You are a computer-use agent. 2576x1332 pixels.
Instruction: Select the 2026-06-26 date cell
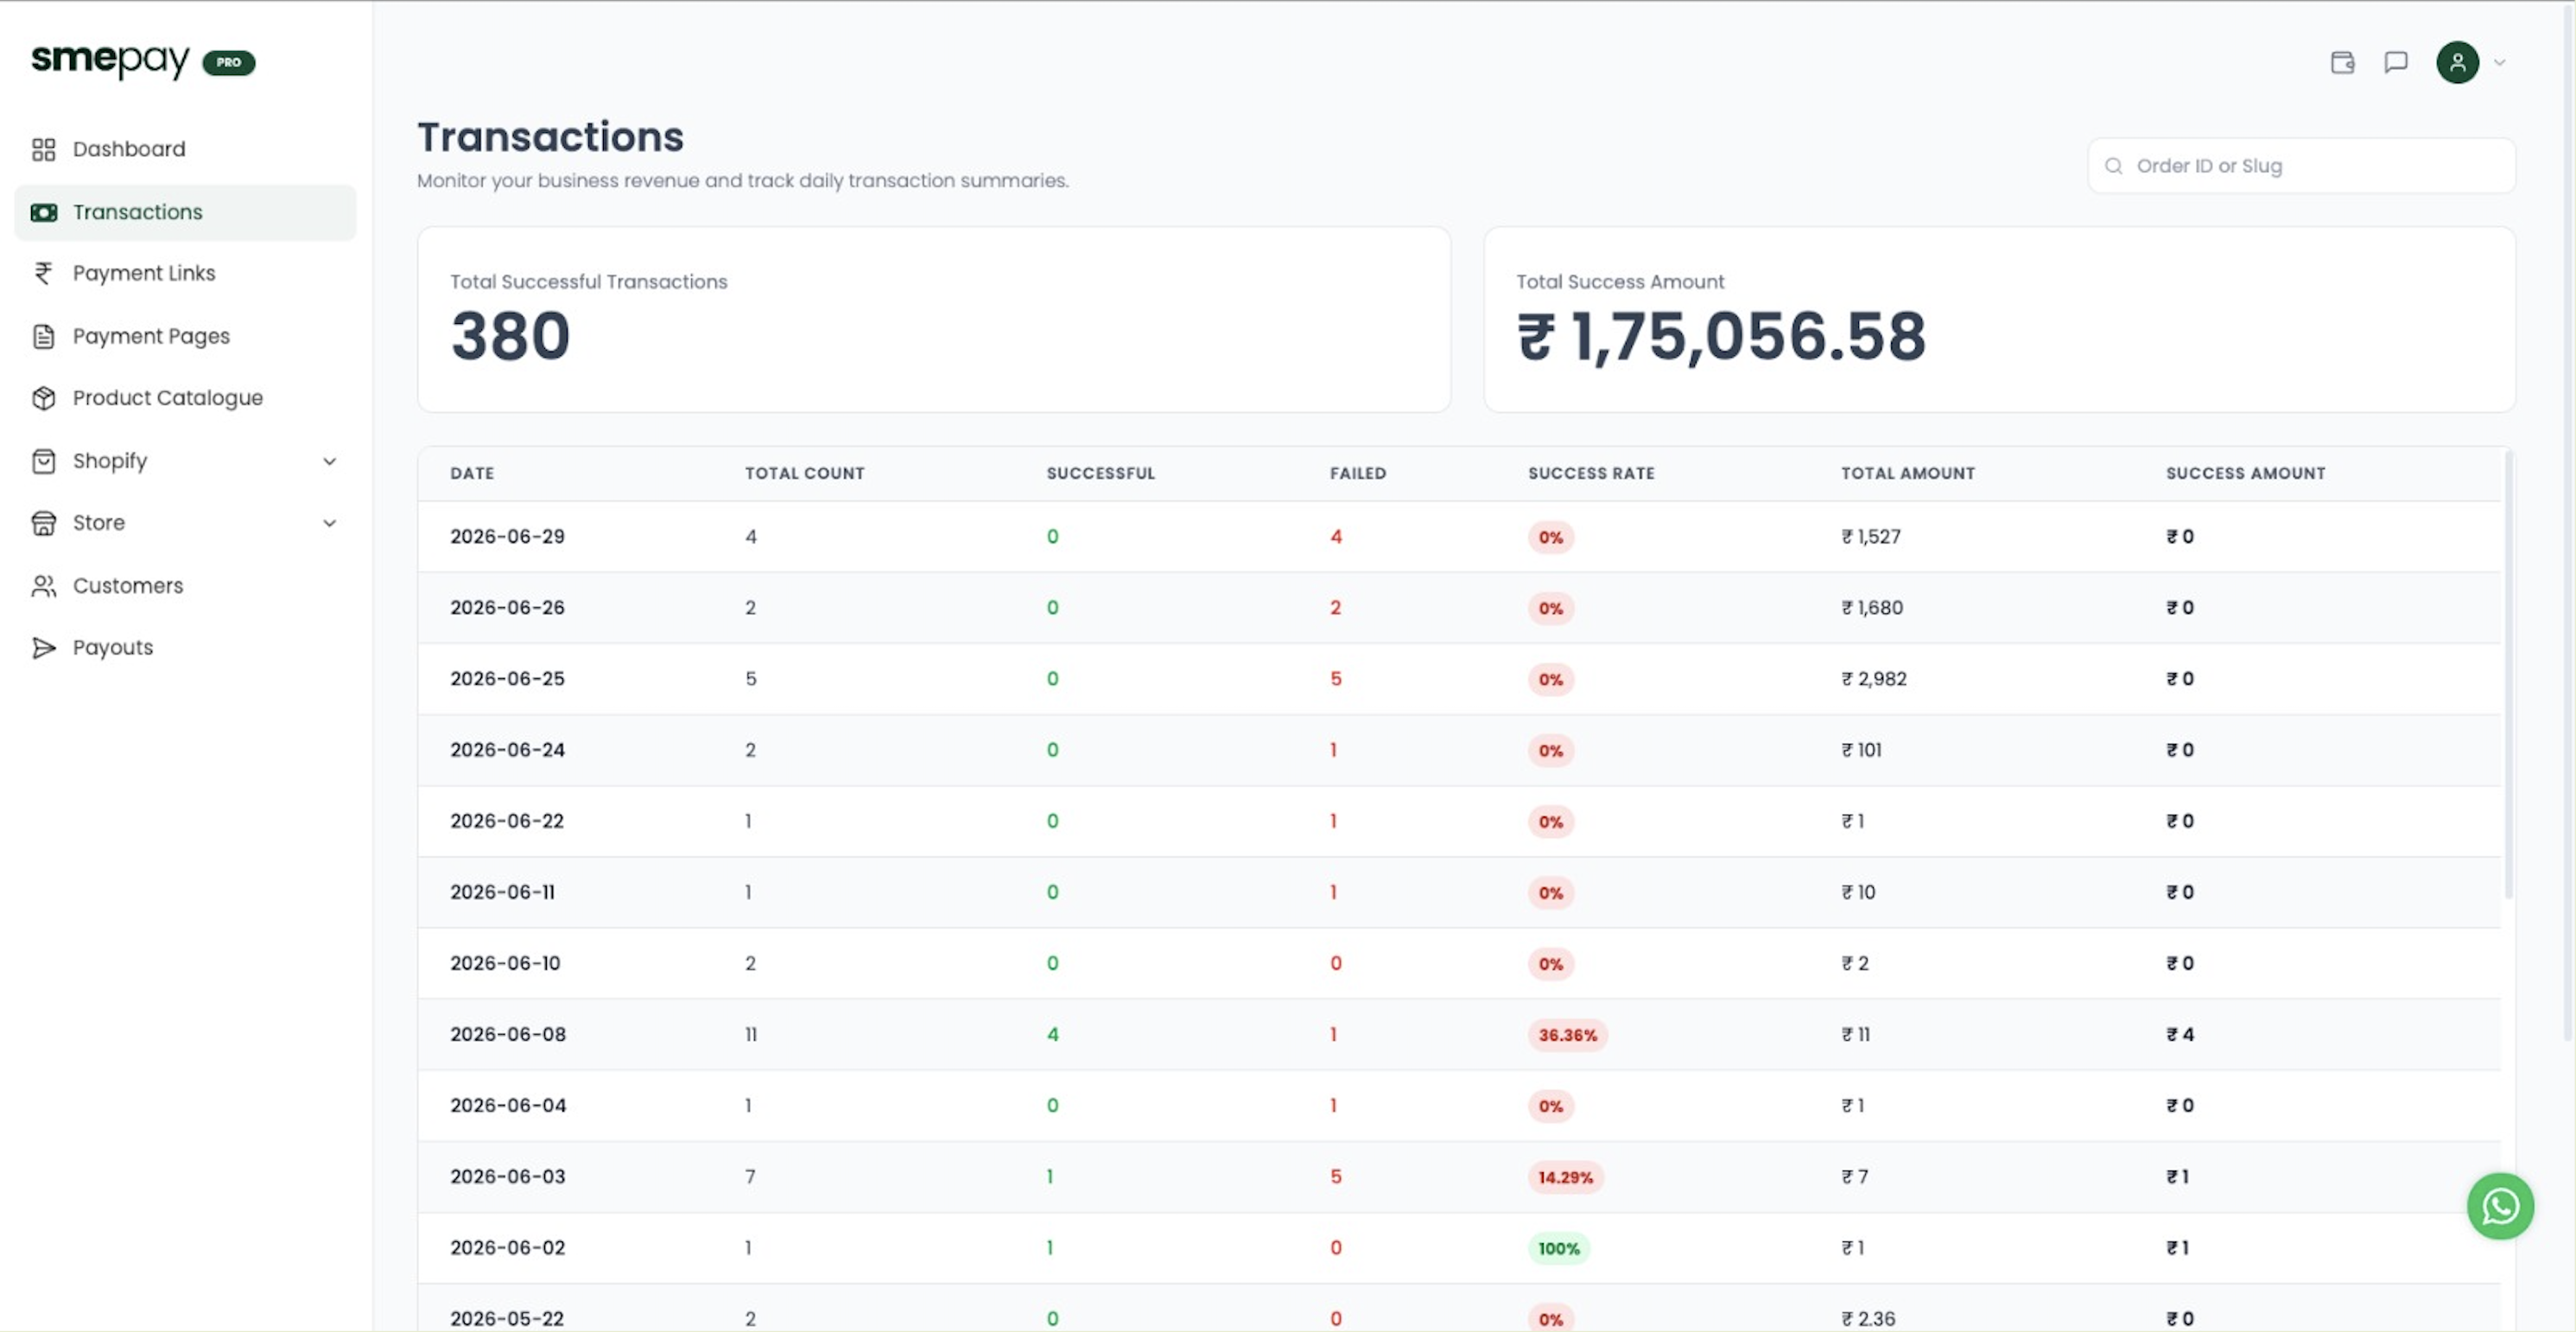(507, 608)
